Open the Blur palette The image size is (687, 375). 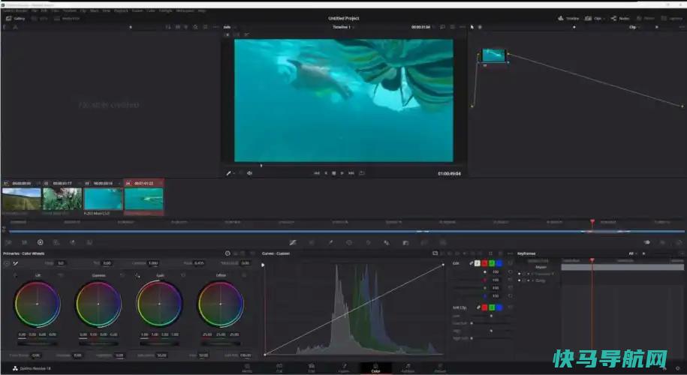[405, 242]
